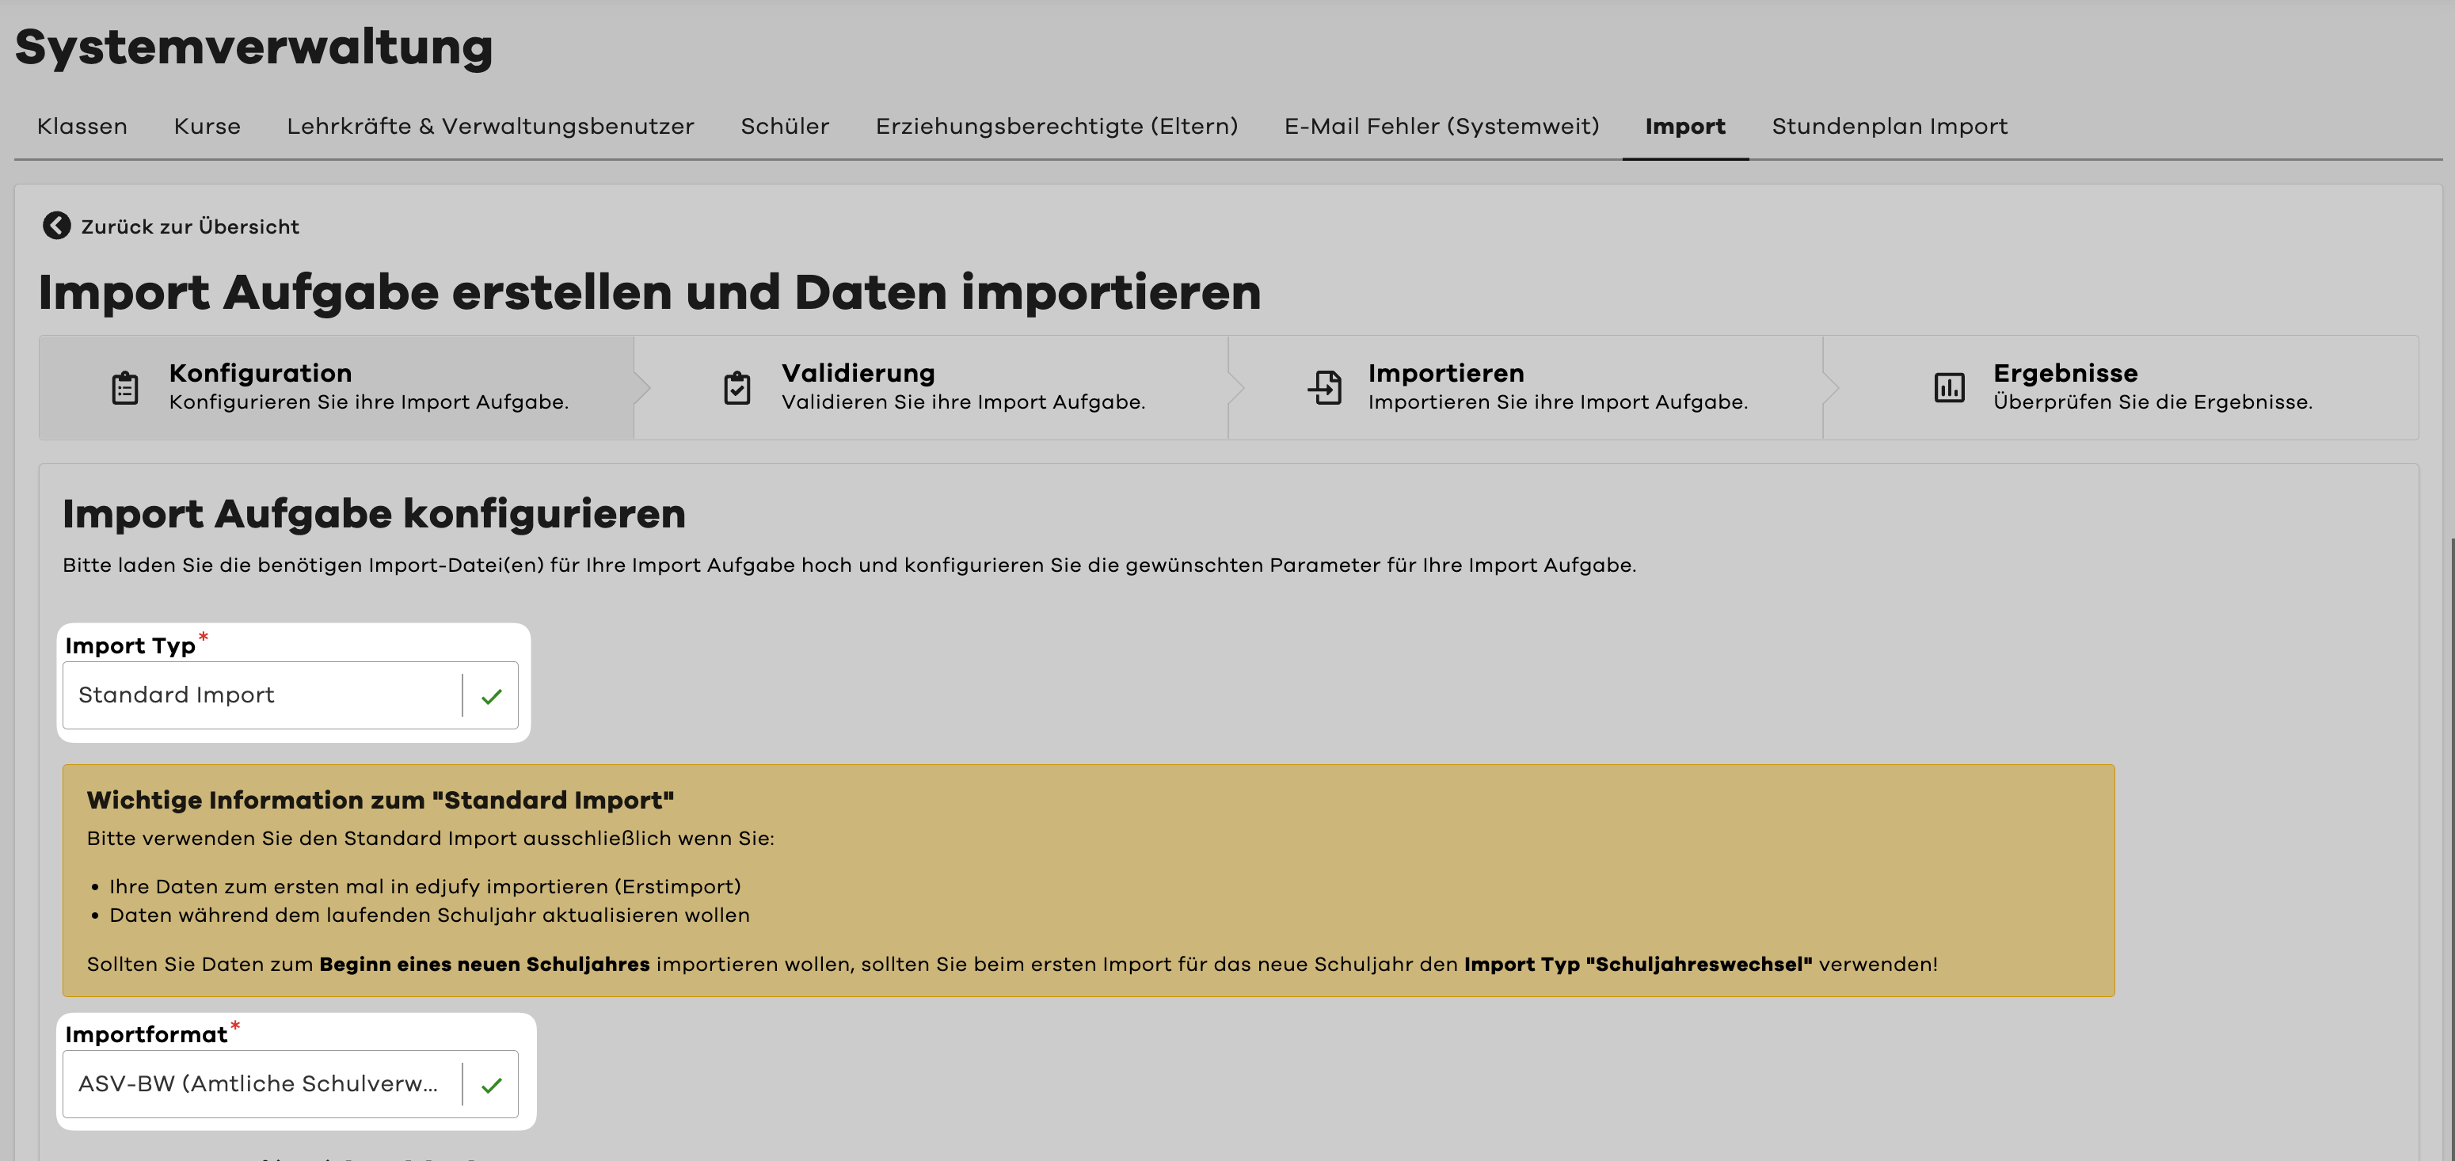The width and height of the screenshot is (2455, 1161).
Task: Open Lehrkräfte & Verwaltungsbenutzer tab
Action: coord(491,127)
